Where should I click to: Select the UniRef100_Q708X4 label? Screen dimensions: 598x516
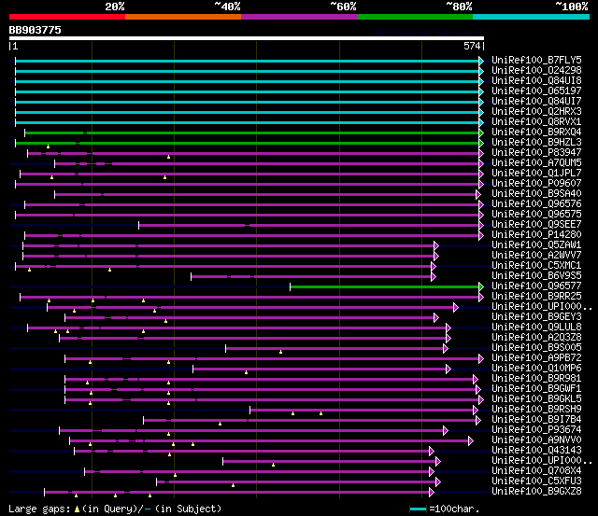[x=536, y=471]
